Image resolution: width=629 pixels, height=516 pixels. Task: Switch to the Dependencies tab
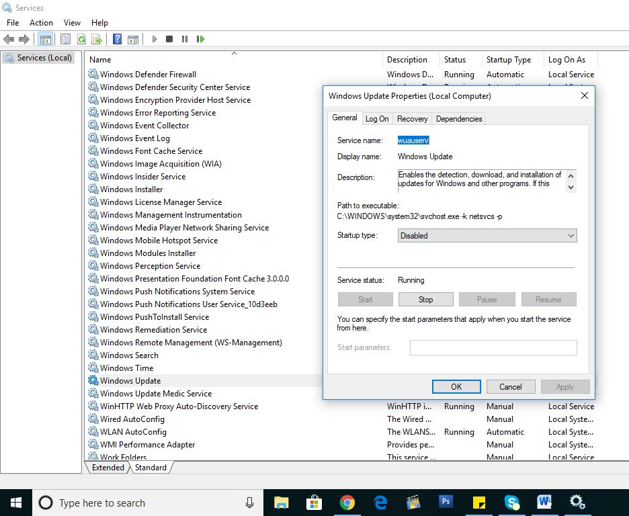[x=459, y=119]
